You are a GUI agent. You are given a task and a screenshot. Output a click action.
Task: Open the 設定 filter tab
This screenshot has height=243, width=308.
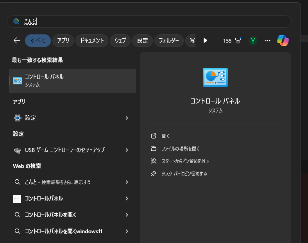(x=142, y=41)
